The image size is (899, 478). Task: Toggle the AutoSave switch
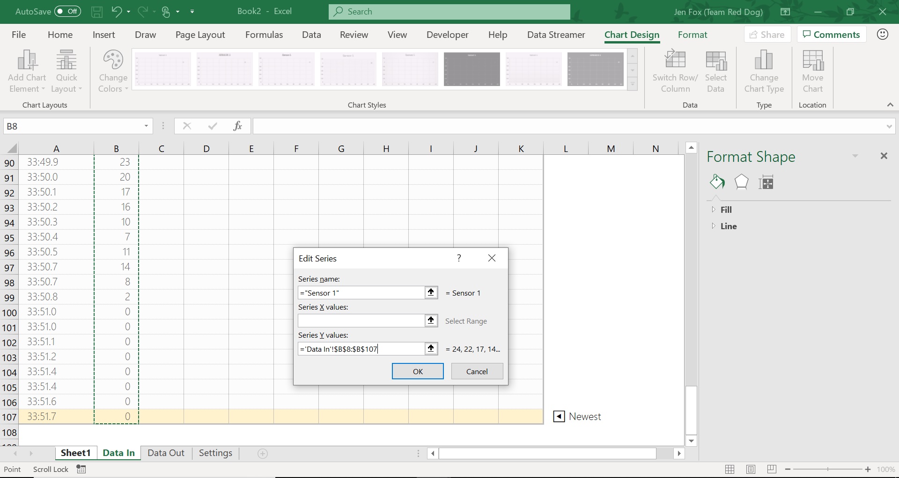[x=68, y=12]
